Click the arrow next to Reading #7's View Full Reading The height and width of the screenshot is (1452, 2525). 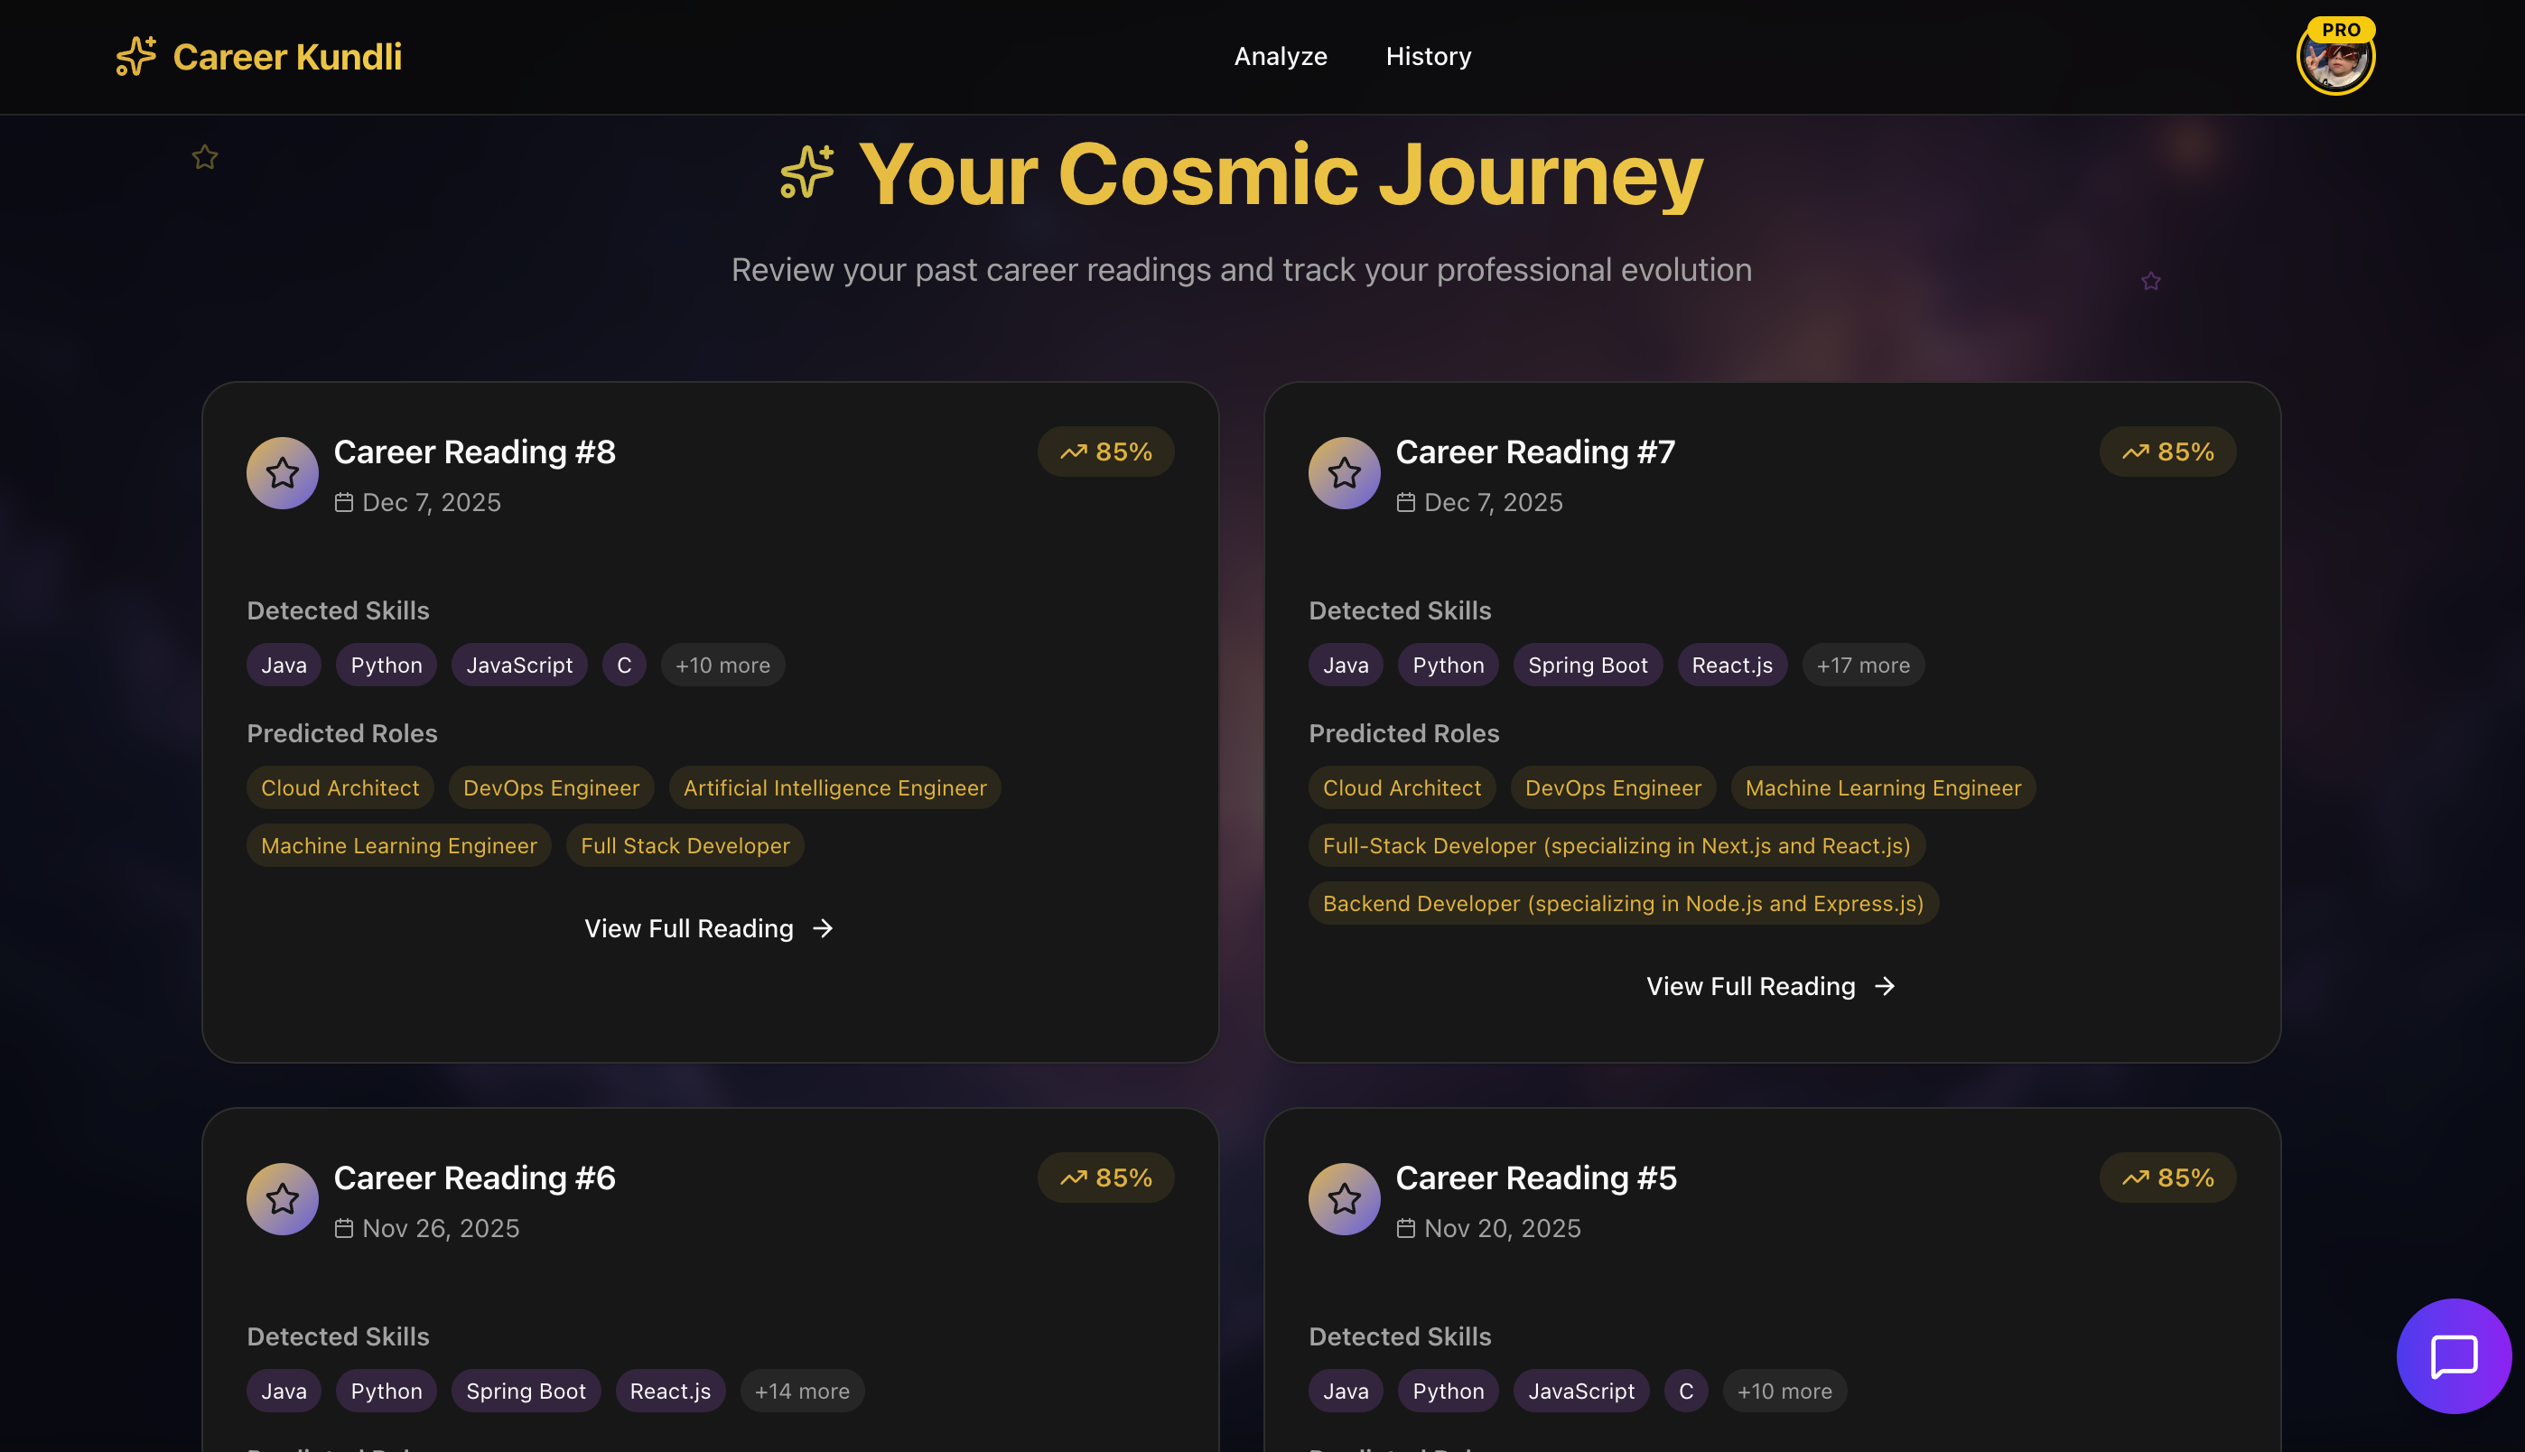tap(1884, 986)
